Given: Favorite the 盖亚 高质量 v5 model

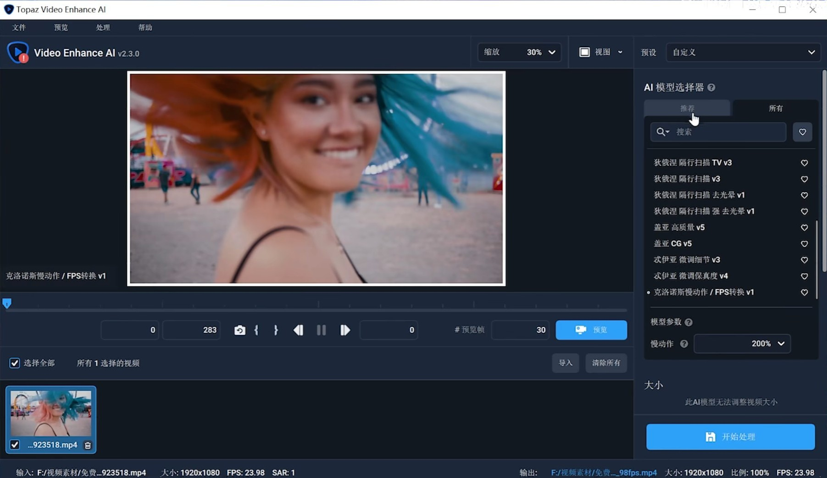Looking at the screenshot, I should tap(804, 228).
